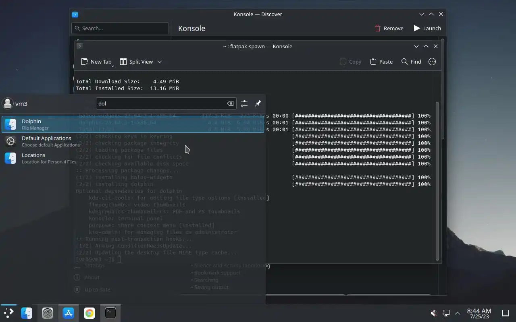Screen dimensions: 516x322
Task: Click the Copy button in Konsole
Action: point(350,62)
